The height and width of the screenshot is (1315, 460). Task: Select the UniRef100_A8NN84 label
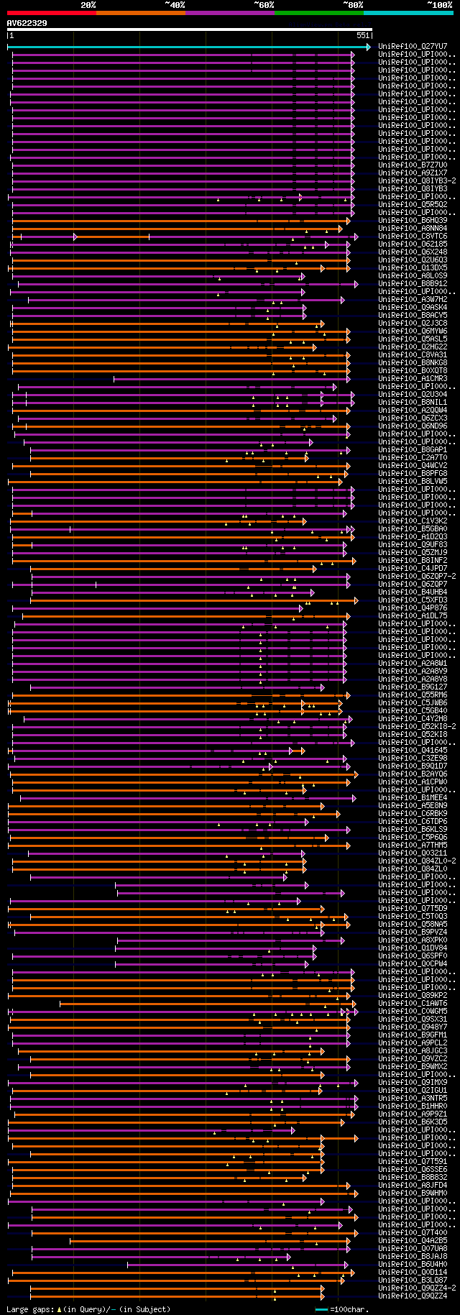[x=413, y=228]
